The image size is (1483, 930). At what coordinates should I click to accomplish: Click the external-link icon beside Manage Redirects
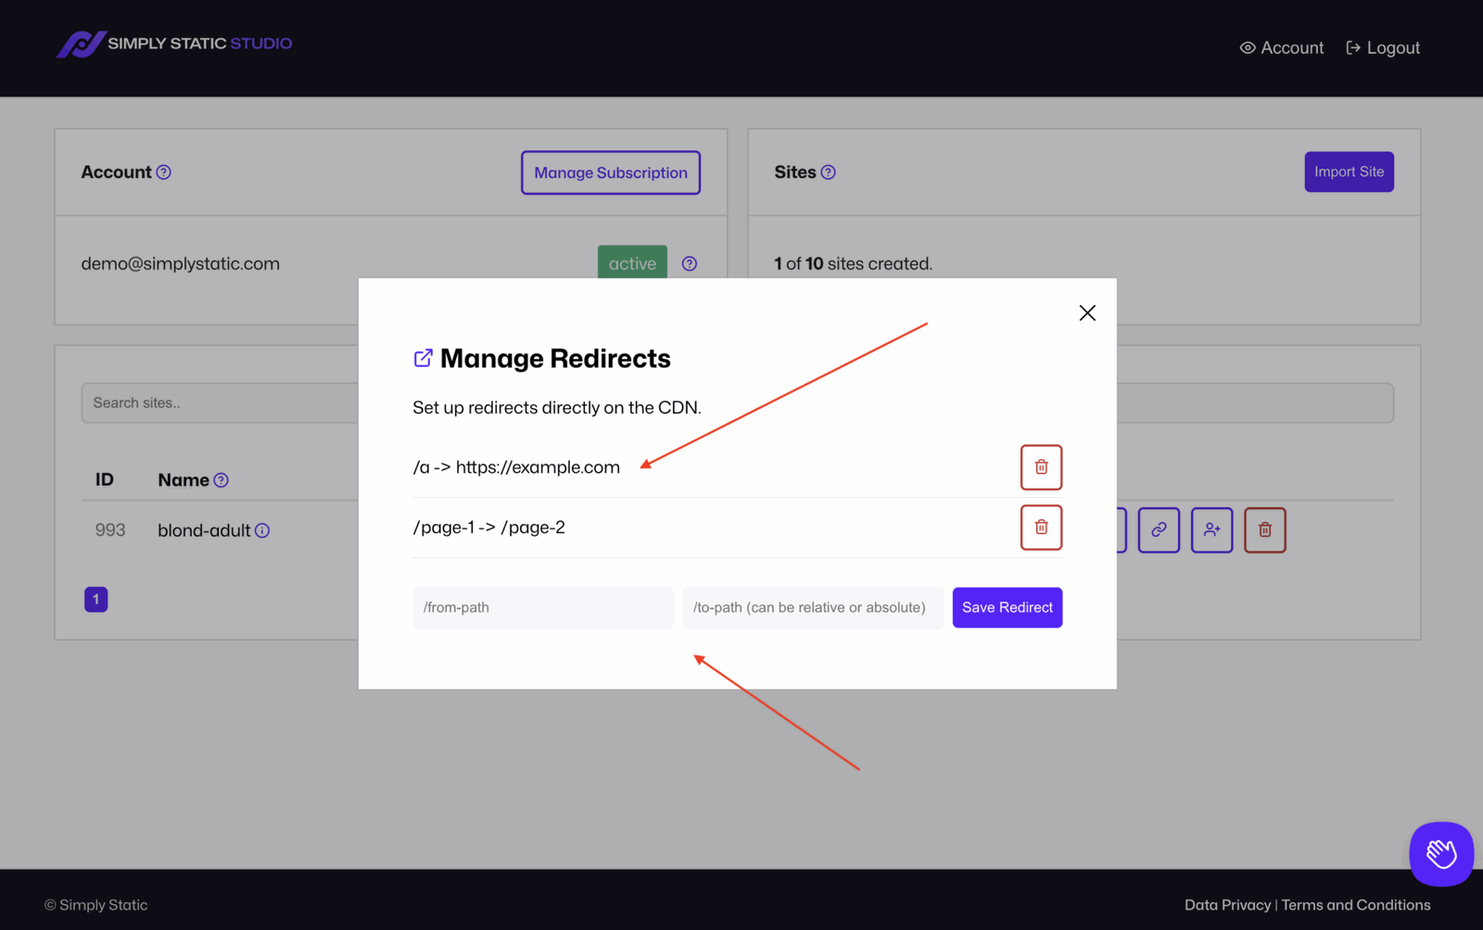point(423,357)
